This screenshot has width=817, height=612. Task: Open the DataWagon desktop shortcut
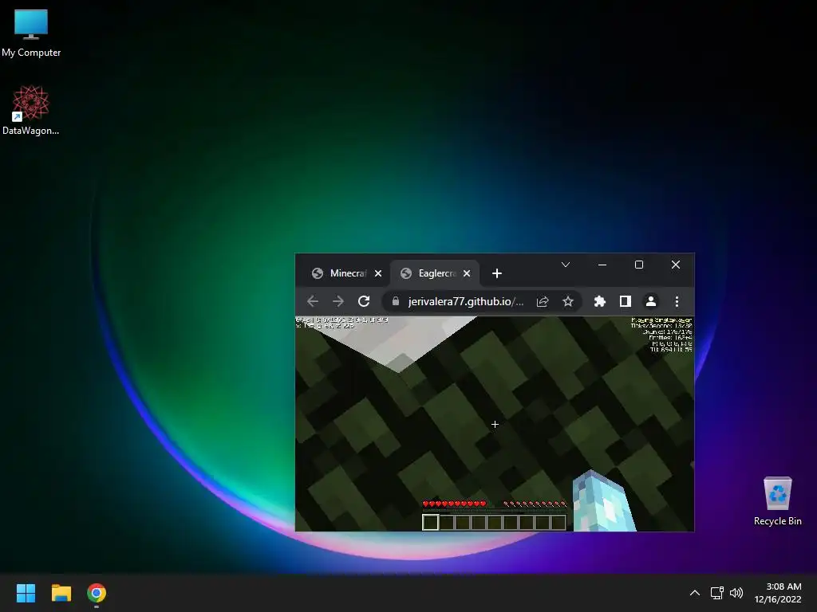[31, 110]
